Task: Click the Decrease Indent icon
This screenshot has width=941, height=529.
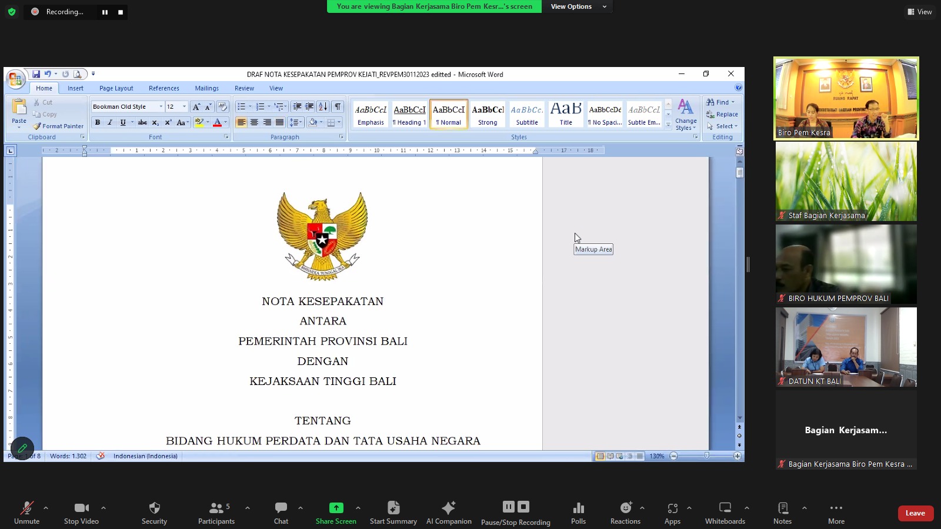Action: click(297, 106)
